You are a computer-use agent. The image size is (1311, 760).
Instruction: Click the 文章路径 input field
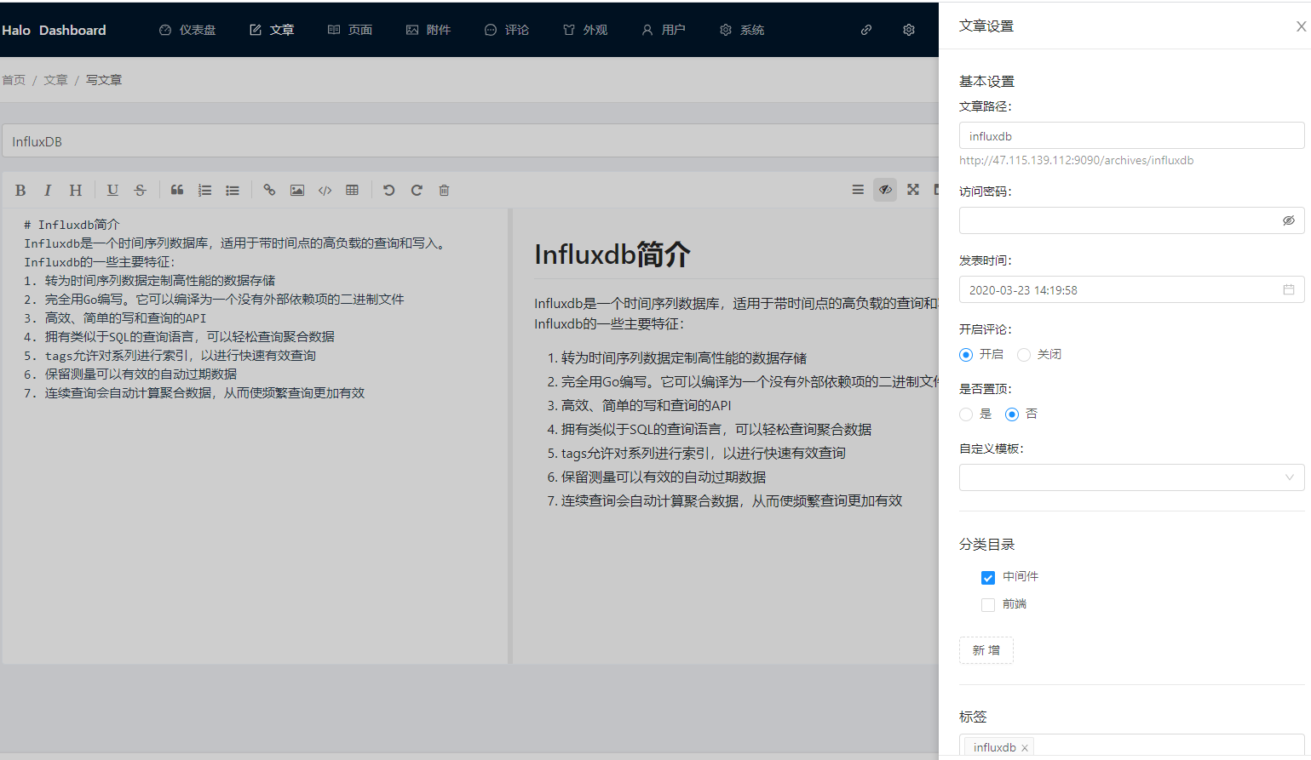pyautogui.click(x=1132, y=135)
